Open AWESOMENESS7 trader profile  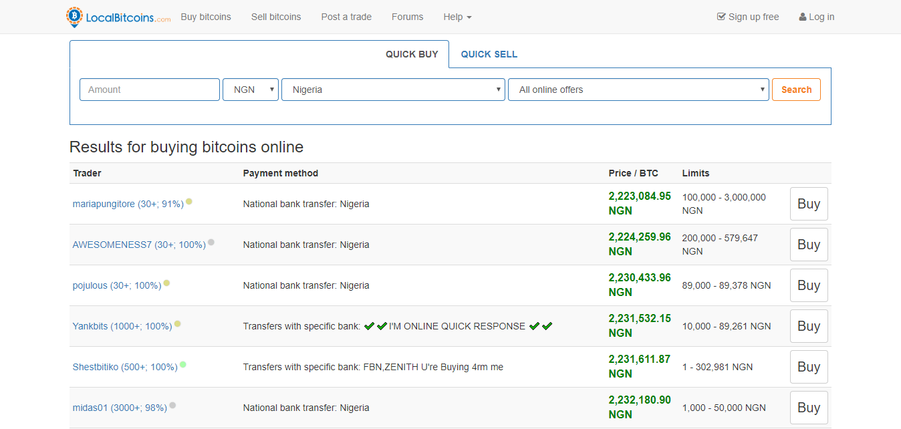(139, 245)
